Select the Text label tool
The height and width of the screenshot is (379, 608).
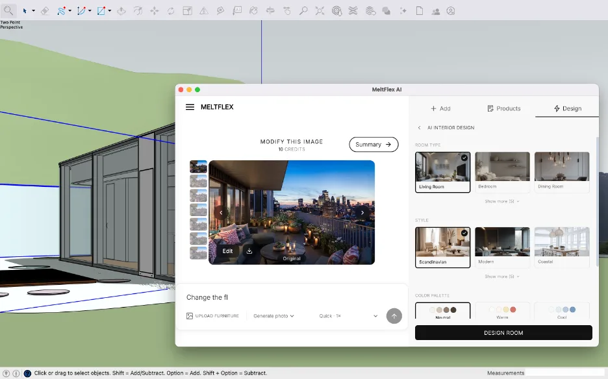coord(237,11)
